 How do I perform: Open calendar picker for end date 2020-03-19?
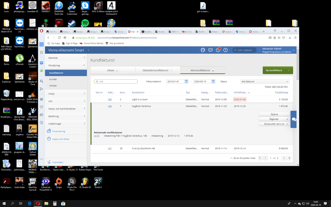pyautogui.click(x=213, y=81)
